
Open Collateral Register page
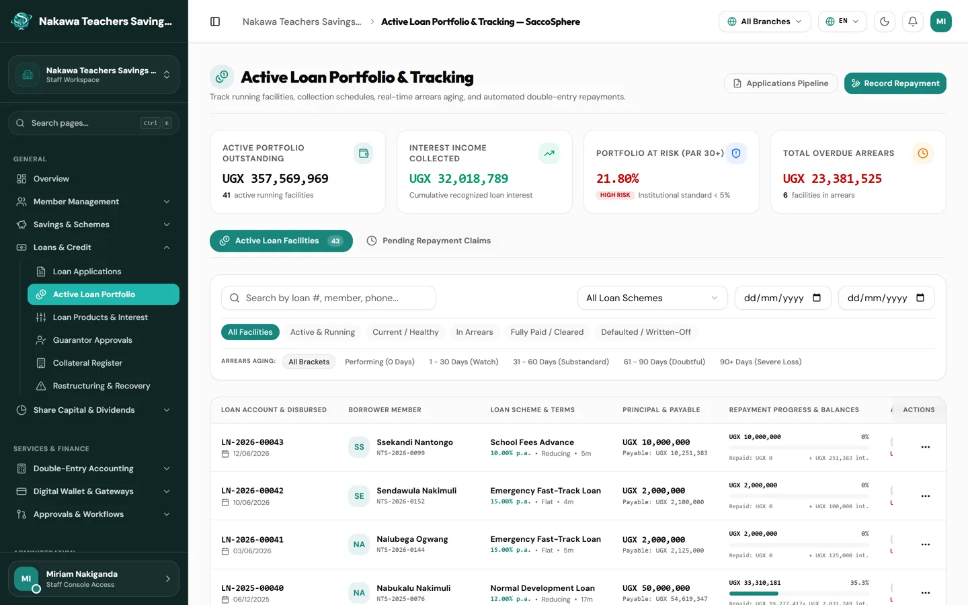103,363
